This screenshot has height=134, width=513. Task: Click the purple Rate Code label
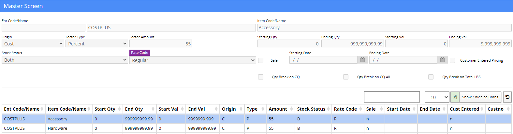(x=139, y=53)
